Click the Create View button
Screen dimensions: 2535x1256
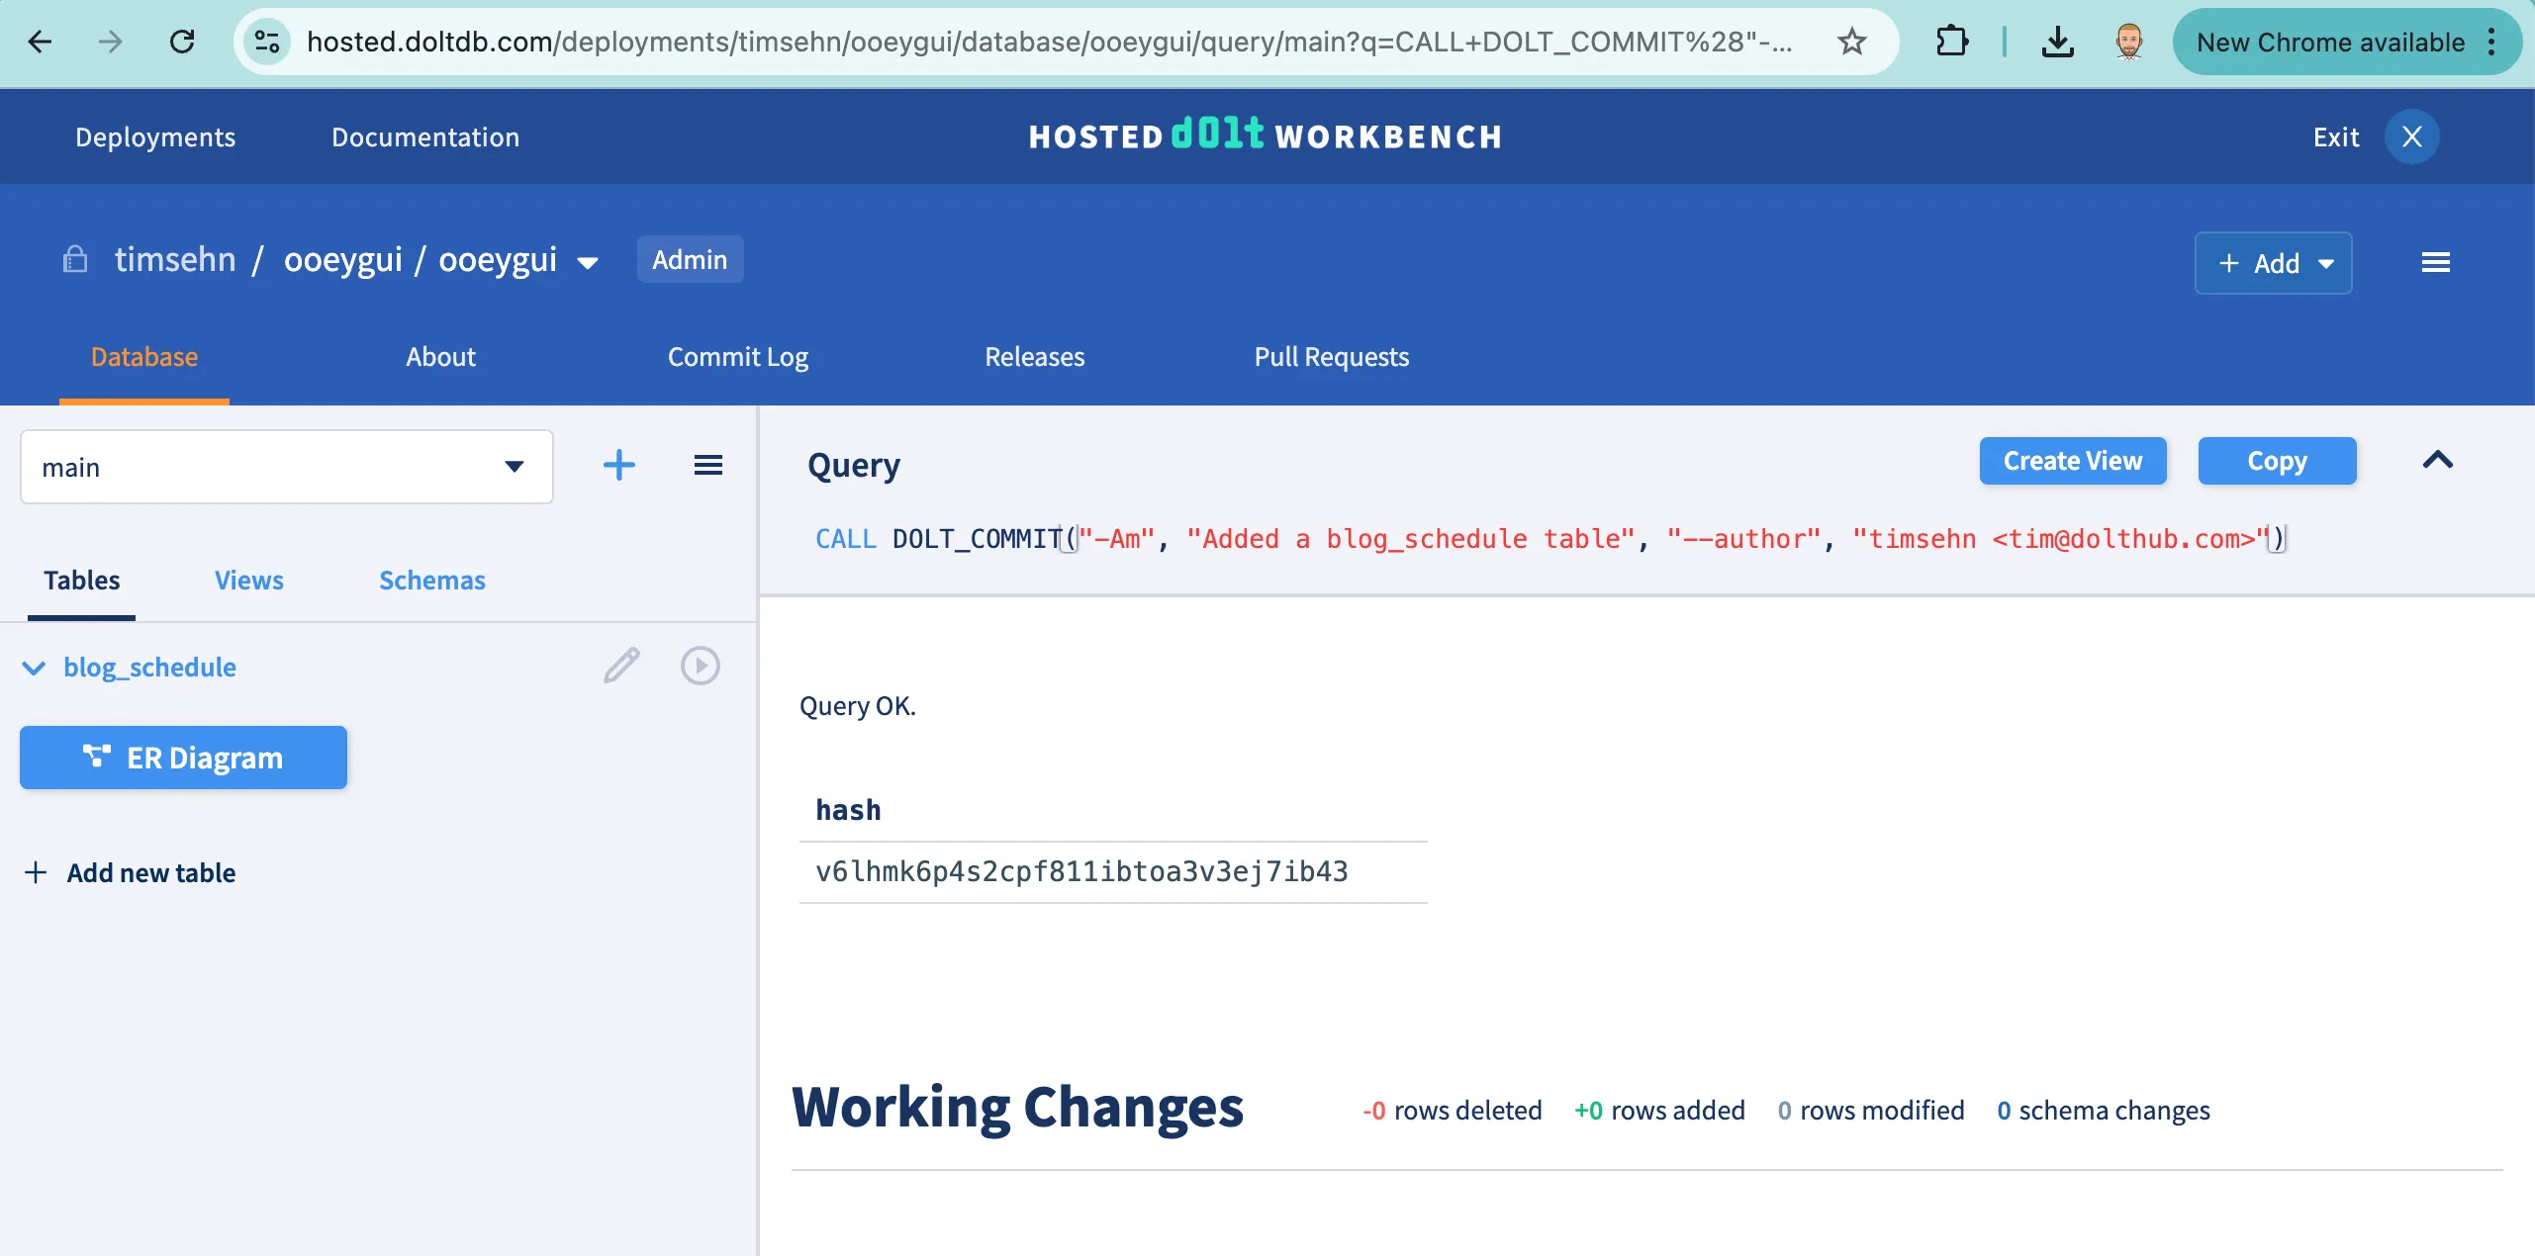pyautogui.click(x=2072, y=461)
